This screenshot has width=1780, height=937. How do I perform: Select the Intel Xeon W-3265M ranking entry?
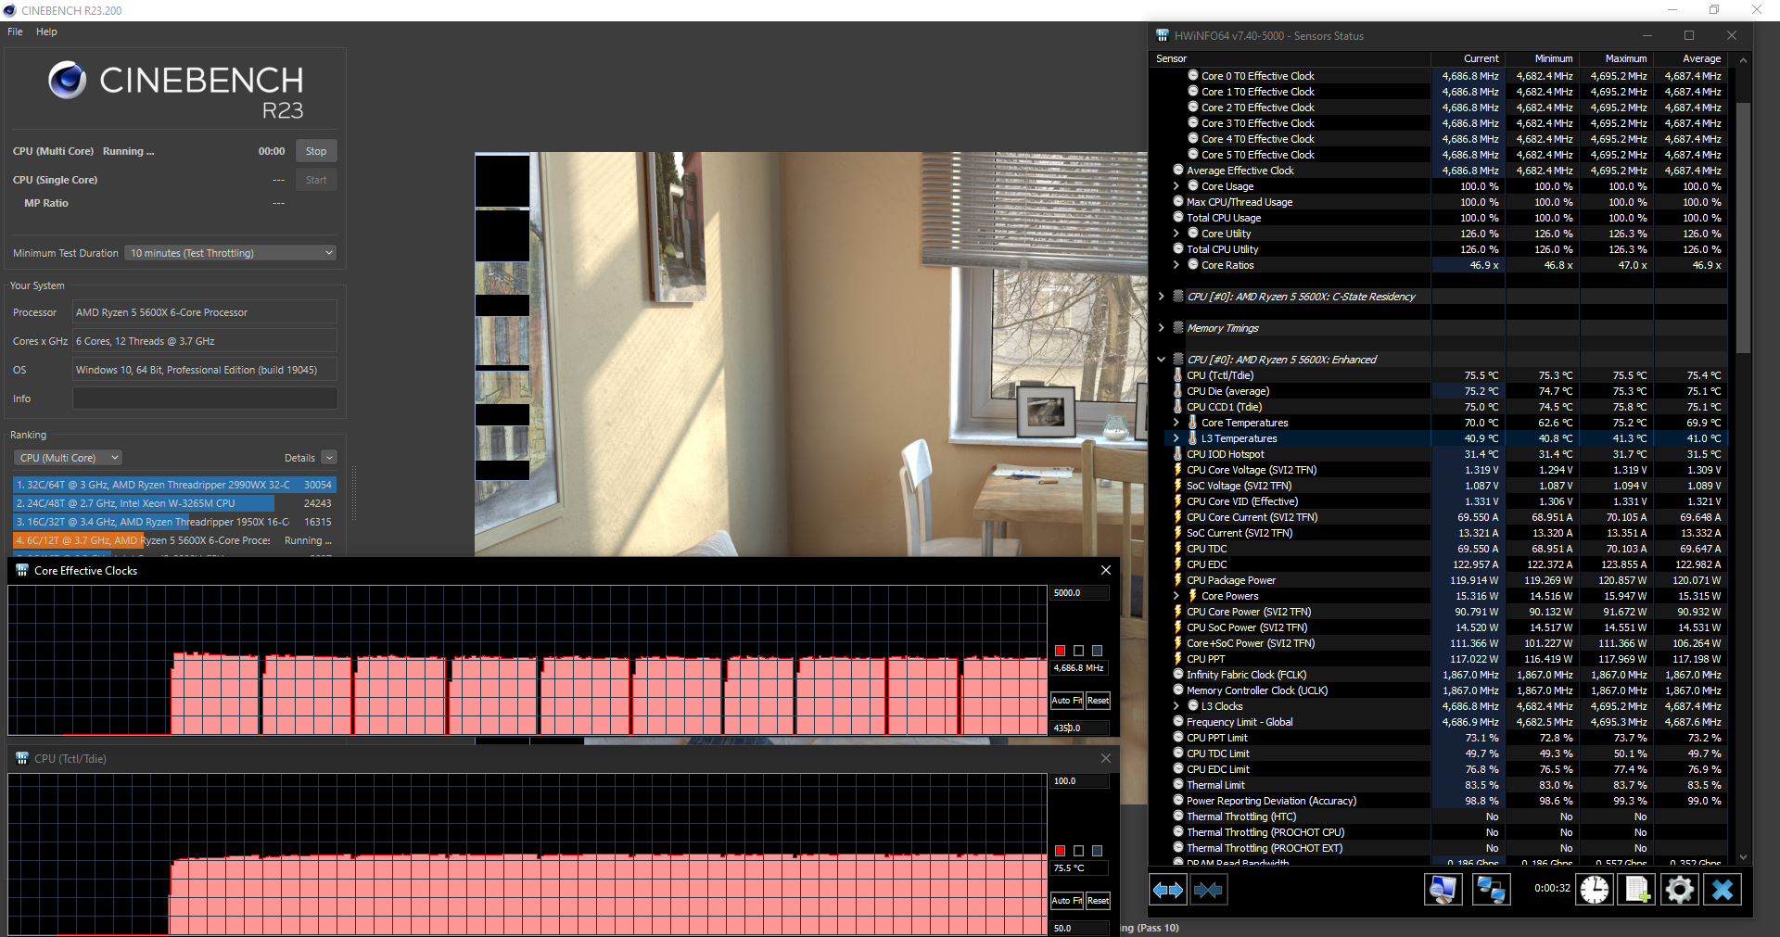coord(174,503)
